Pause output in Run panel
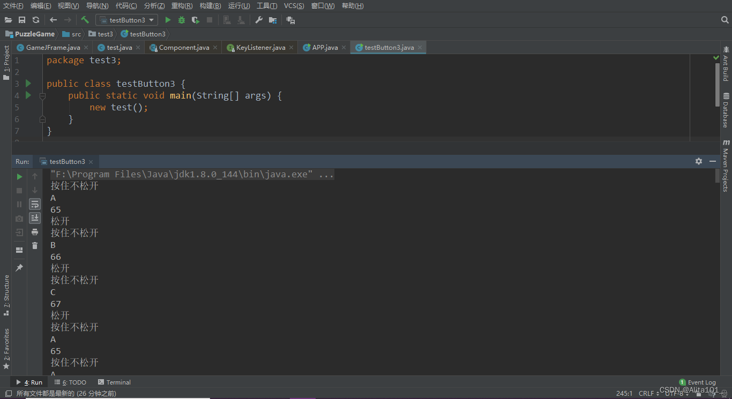 pos(19,204)
